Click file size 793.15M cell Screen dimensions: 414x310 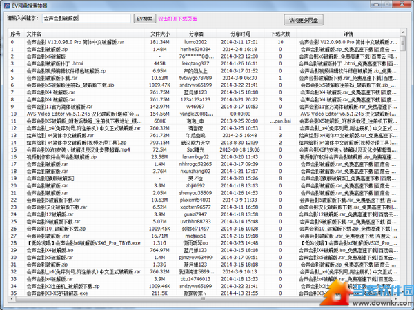click(x=160, y=143)
